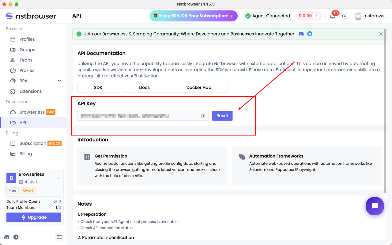Click the nstbrowser logo
This screenshot has height=245, width=392.
point(31,16)
